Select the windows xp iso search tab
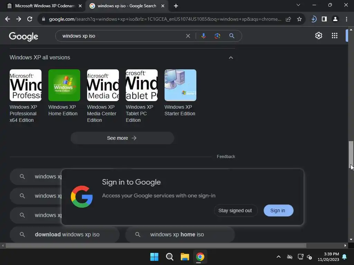The width and height of the screenshot is (354, 265). click(127, 6)
